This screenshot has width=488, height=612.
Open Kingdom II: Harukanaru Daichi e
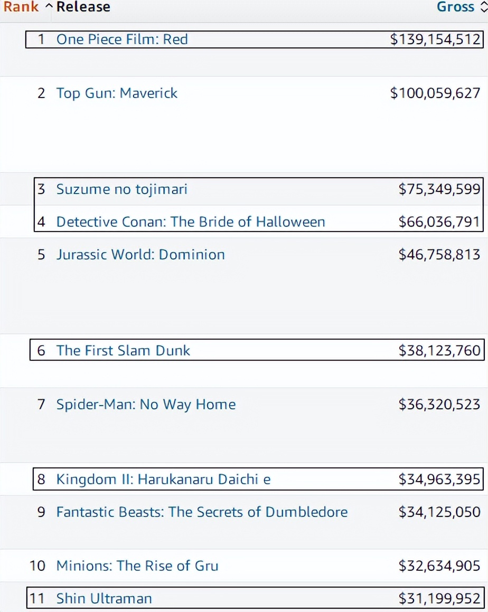163,480
